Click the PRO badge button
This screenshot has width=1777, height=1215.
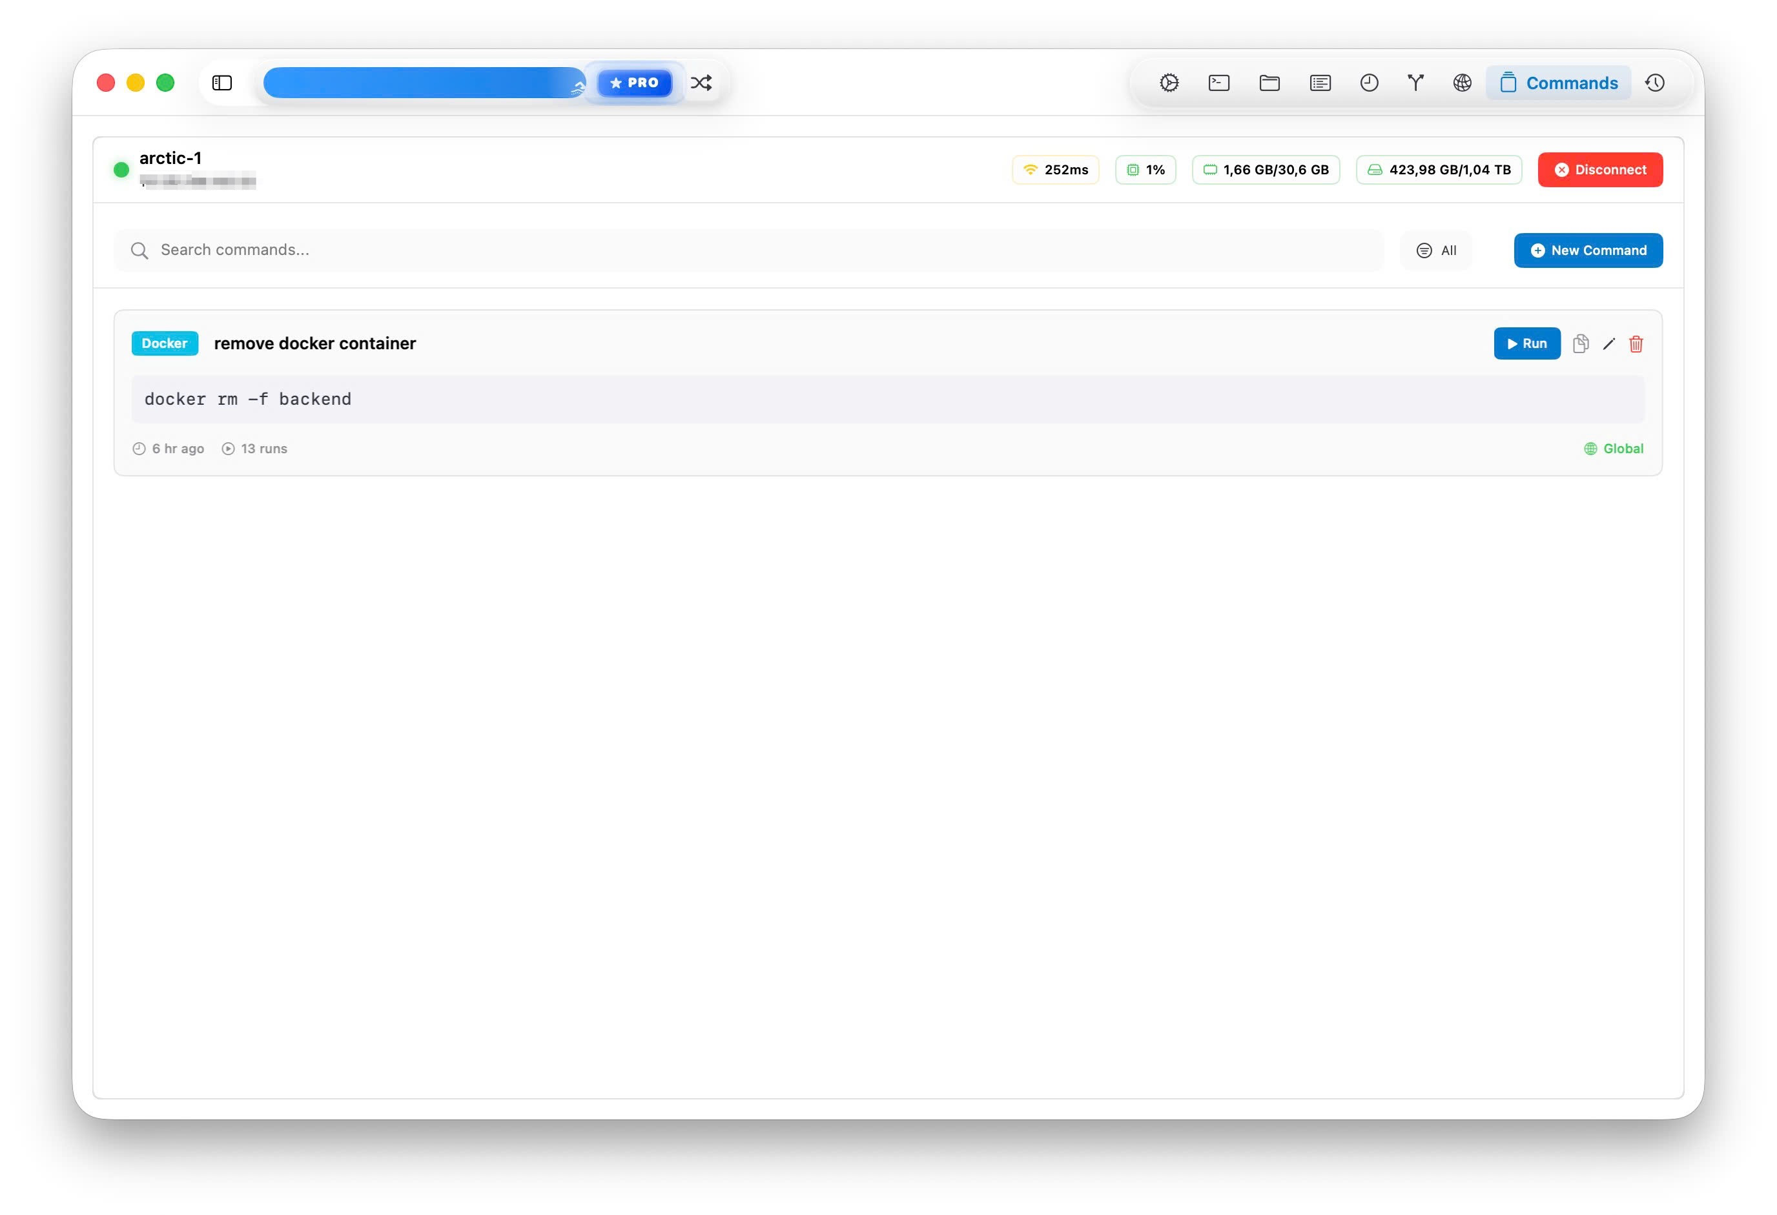634,83
